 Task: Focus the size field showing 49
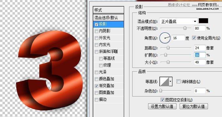coord(200,62)
